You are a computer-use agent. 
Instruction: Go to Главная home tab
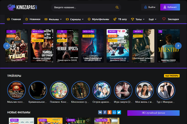(14, 19)
